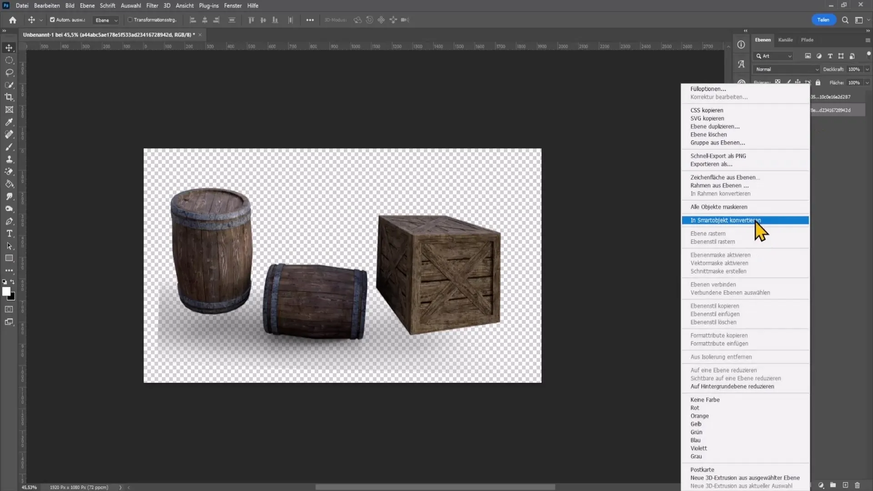This screenshot has height=491, width=873.
Task: Click the Healing Brush tool icon
Action: click(x=9, y=135)
